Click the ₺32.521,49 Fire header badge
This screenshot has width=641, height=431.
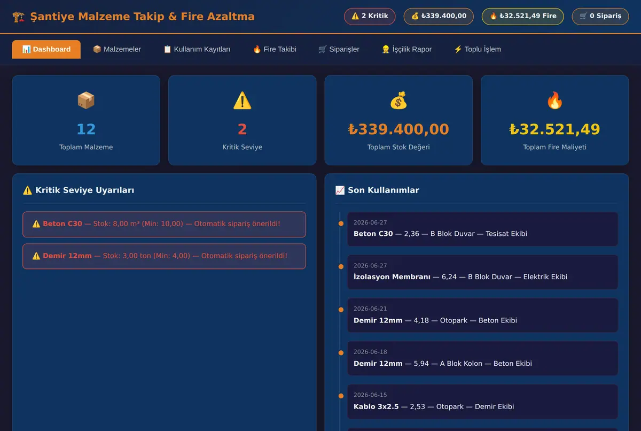523,16
